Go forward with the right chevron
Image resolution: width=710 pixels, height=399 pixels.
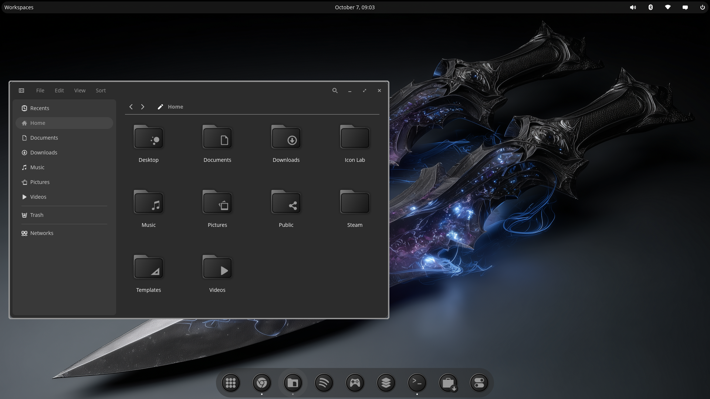(143, 107)
